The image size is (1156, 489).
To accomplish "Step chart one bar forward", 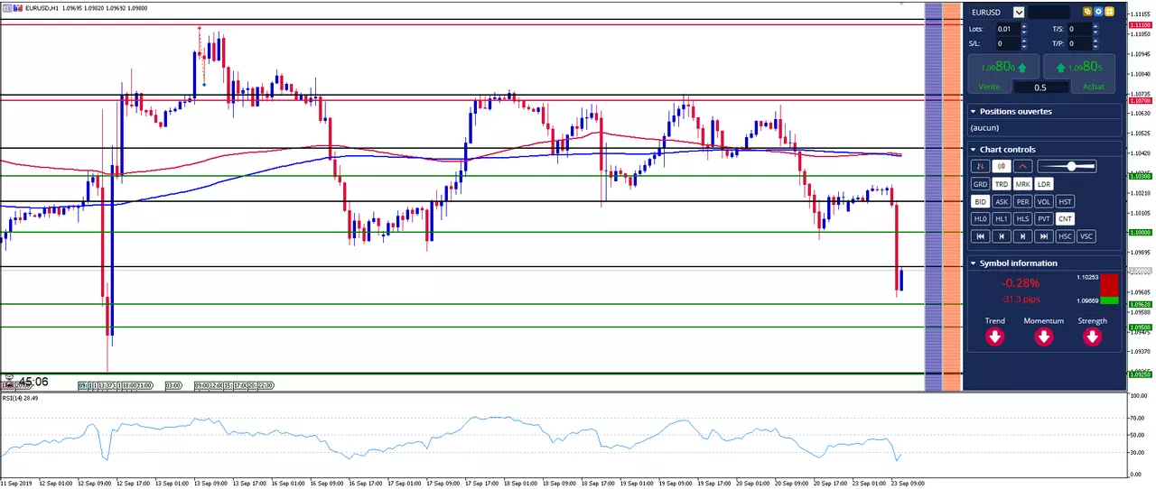I will pyautogui.click(x=1022, y=236).
